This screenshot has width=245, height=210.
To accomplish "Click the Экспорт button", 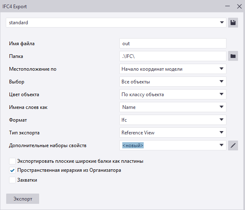I will click(23, 199).
